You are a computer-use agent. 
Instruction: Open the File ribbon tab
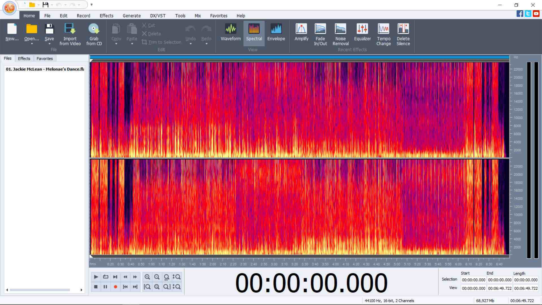pyautogui.click(x=47, y=16)
